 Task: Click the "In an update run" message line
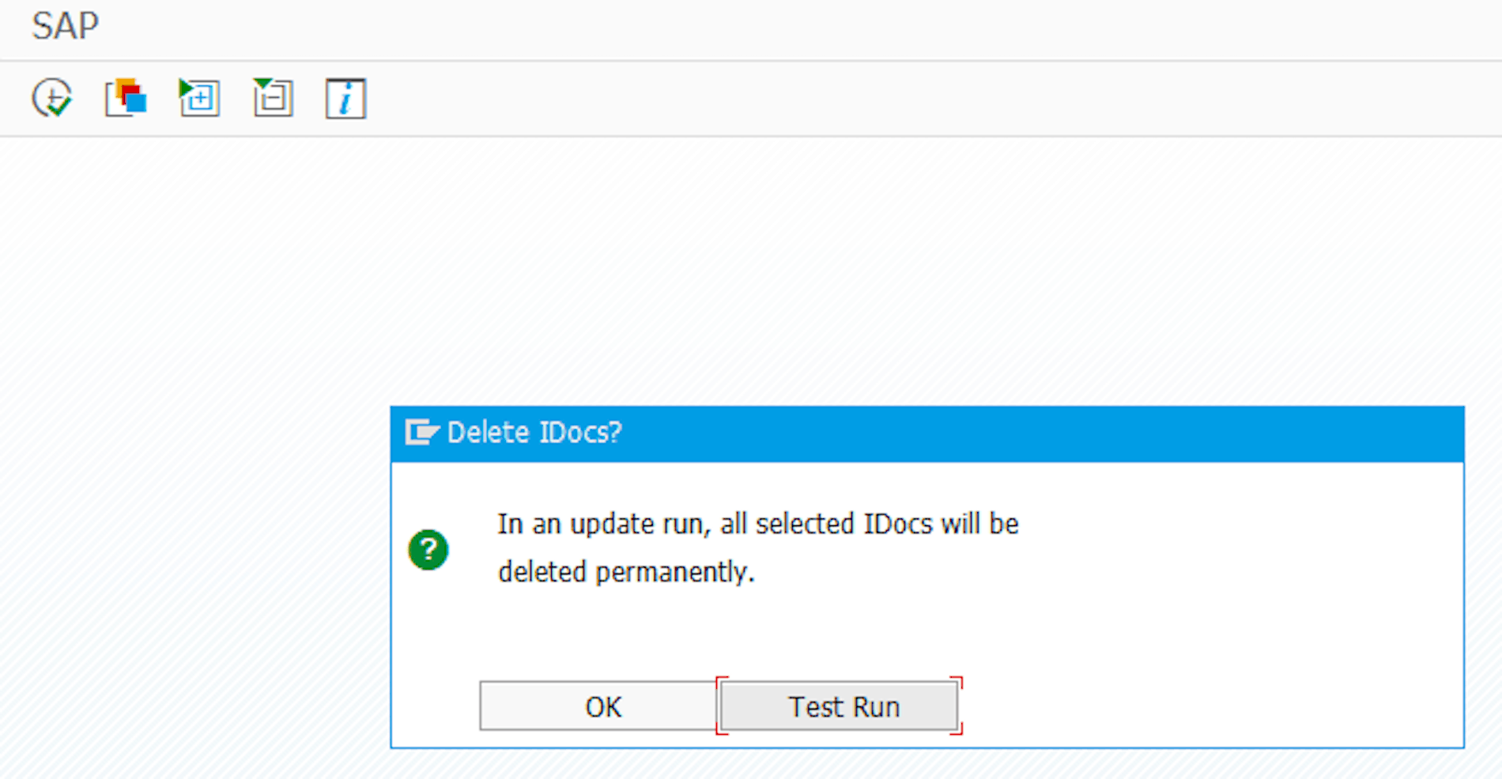point(757,524)
